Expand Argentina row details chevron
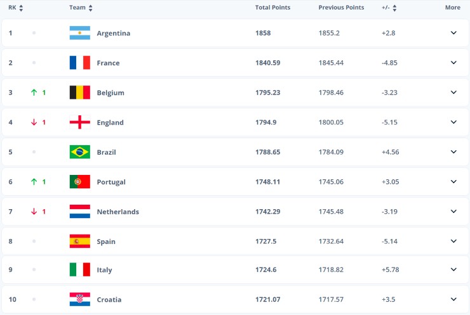 pyautogui.click(x=453, y=33)
